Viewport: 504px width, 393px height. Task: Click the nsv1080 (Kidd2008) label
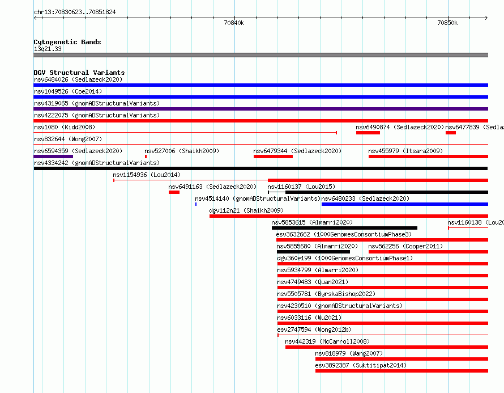point(65,127)
